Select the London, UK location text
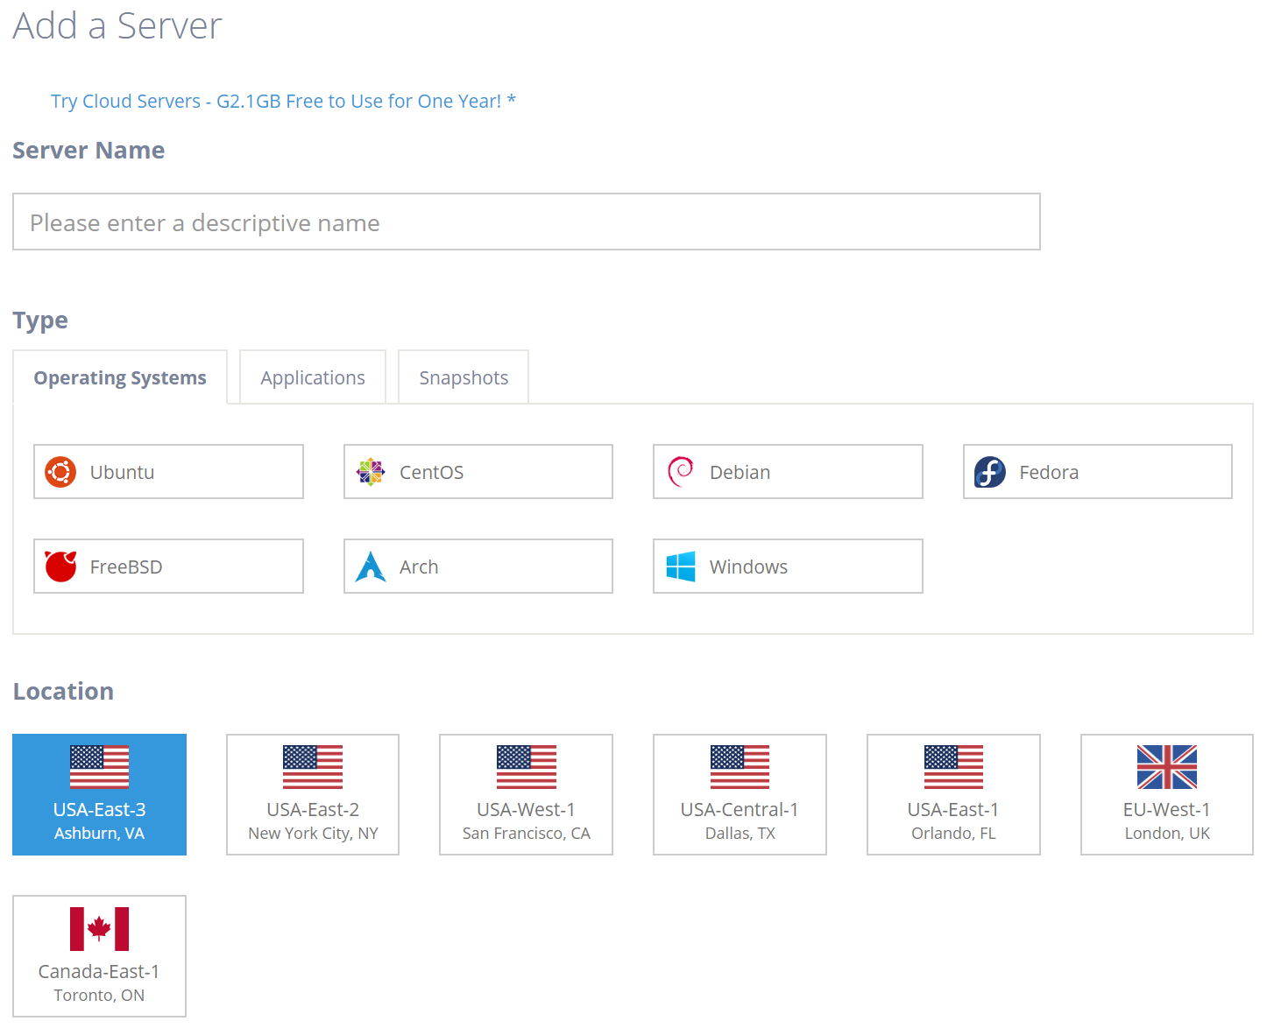 tap(1167, 834)
